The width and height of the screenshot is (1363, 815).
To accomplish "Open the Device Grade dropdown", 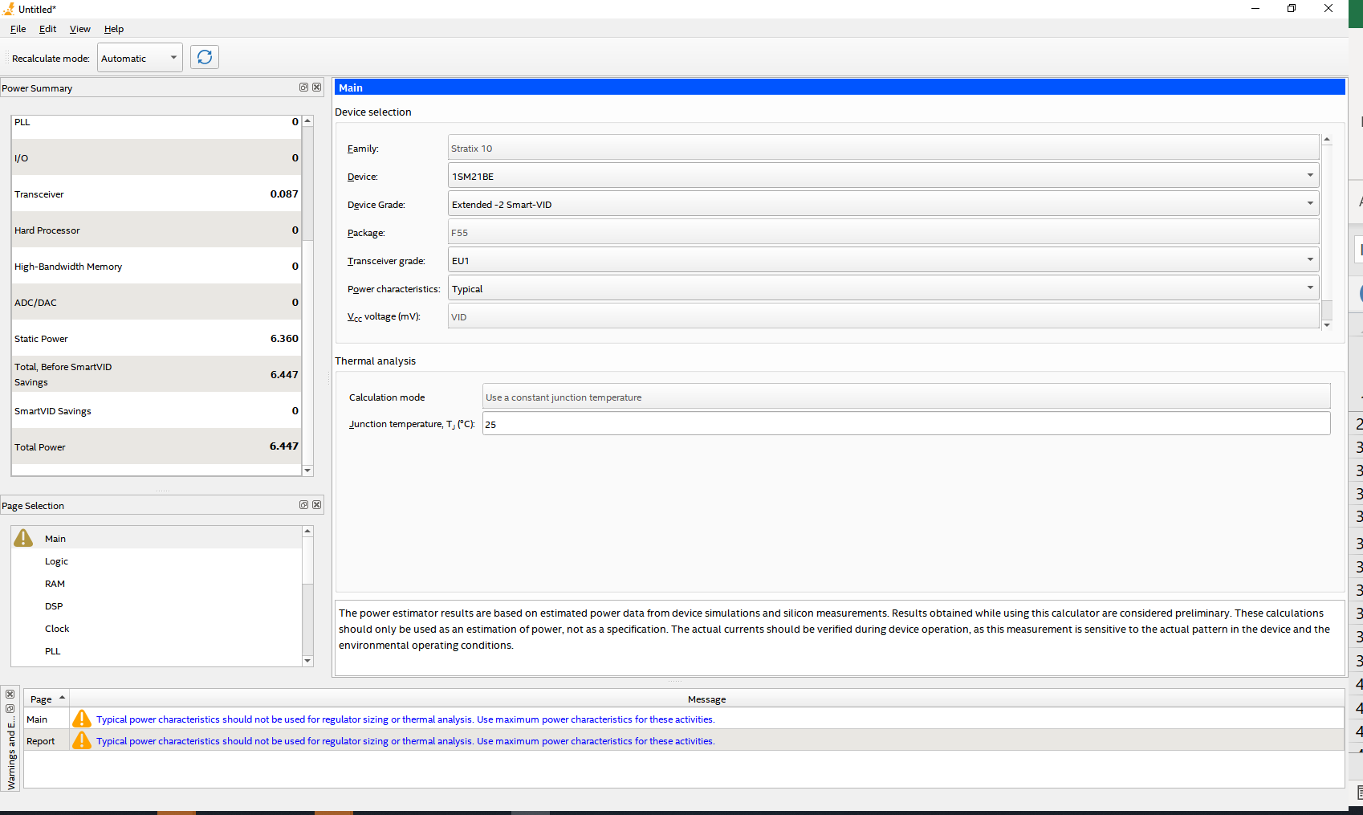I will point(884,204).
